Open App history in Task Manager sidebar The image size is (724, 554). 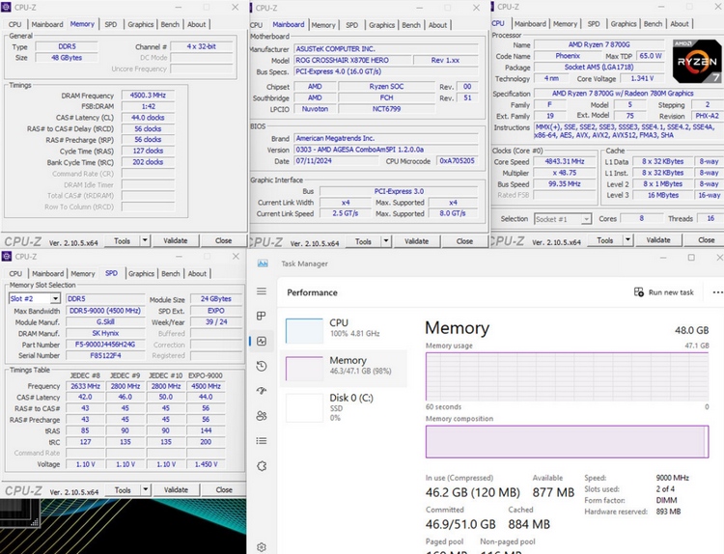[262, 366]
